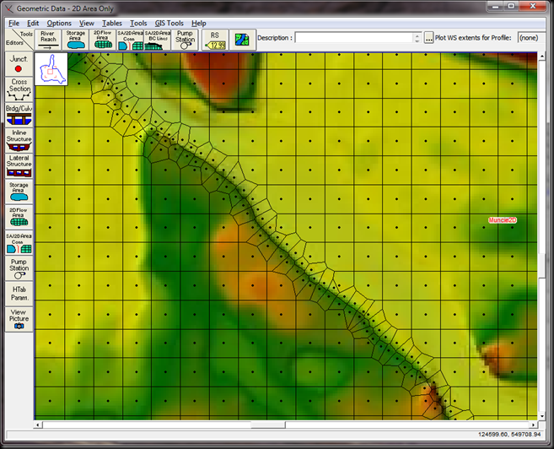Select the Pump Station drawing tool
The width and height of the screenshot is (554, 449).
click(185, 39)
